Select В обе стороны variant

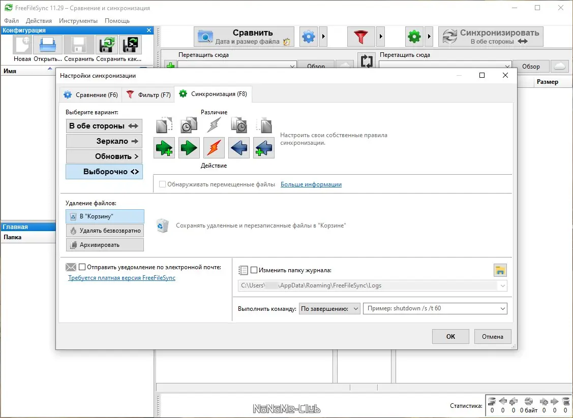(x=104, y=126)
